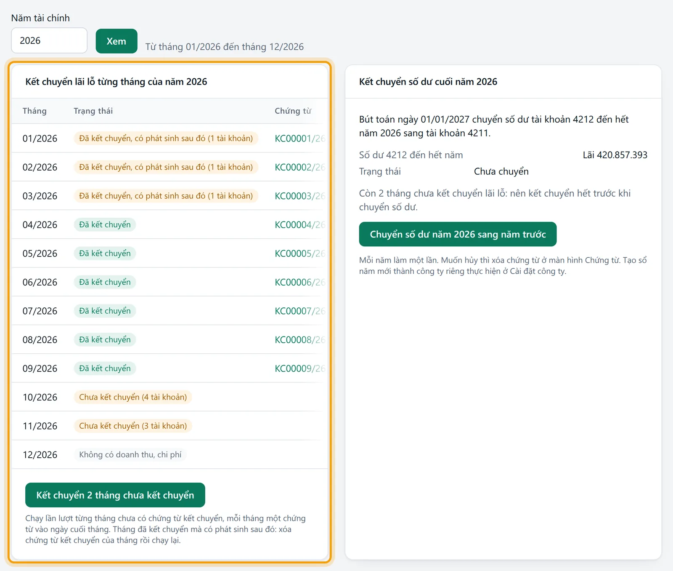Click the Đã kết chuyển badge for 04/2026
Image resolution: width=673 pixels, height=571 pixels.
(x=105, y=224)
